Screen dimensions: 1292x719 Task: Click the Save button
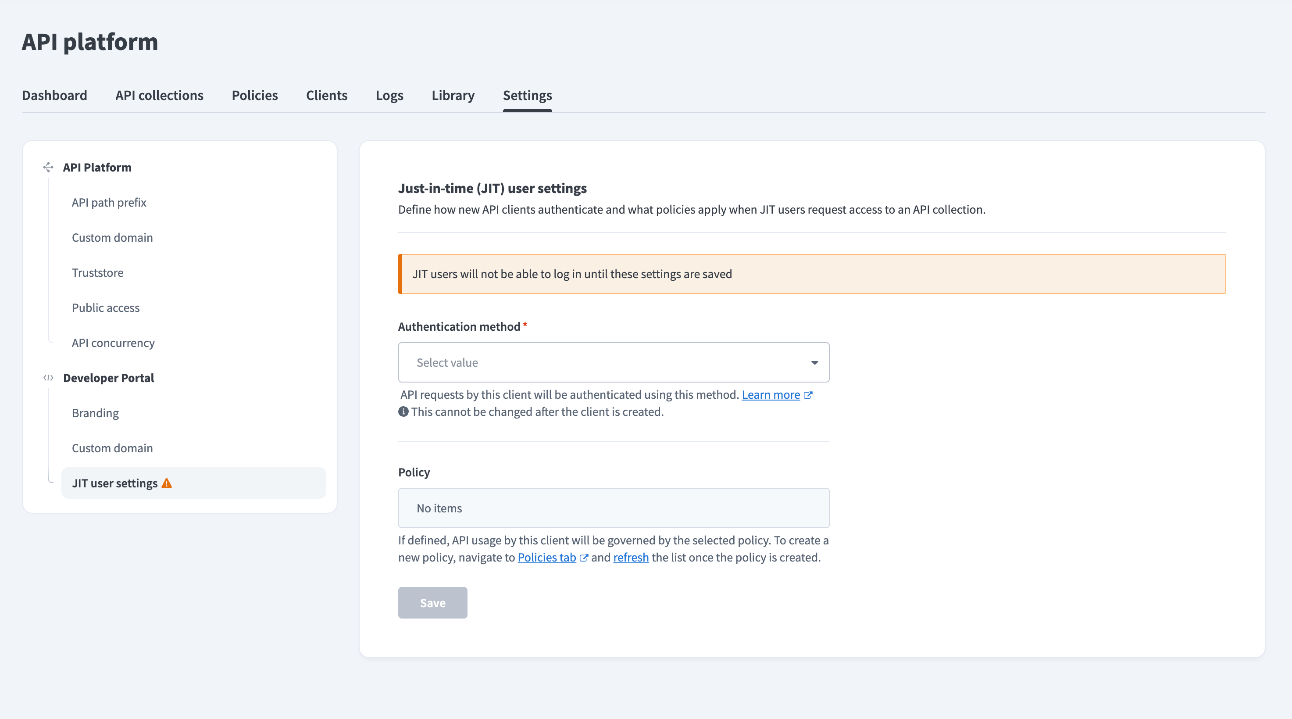pos(432,603)
